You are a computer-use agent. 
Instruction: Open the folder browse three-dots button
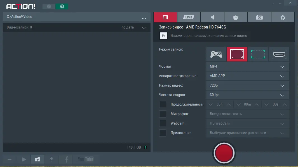point(144,18)
